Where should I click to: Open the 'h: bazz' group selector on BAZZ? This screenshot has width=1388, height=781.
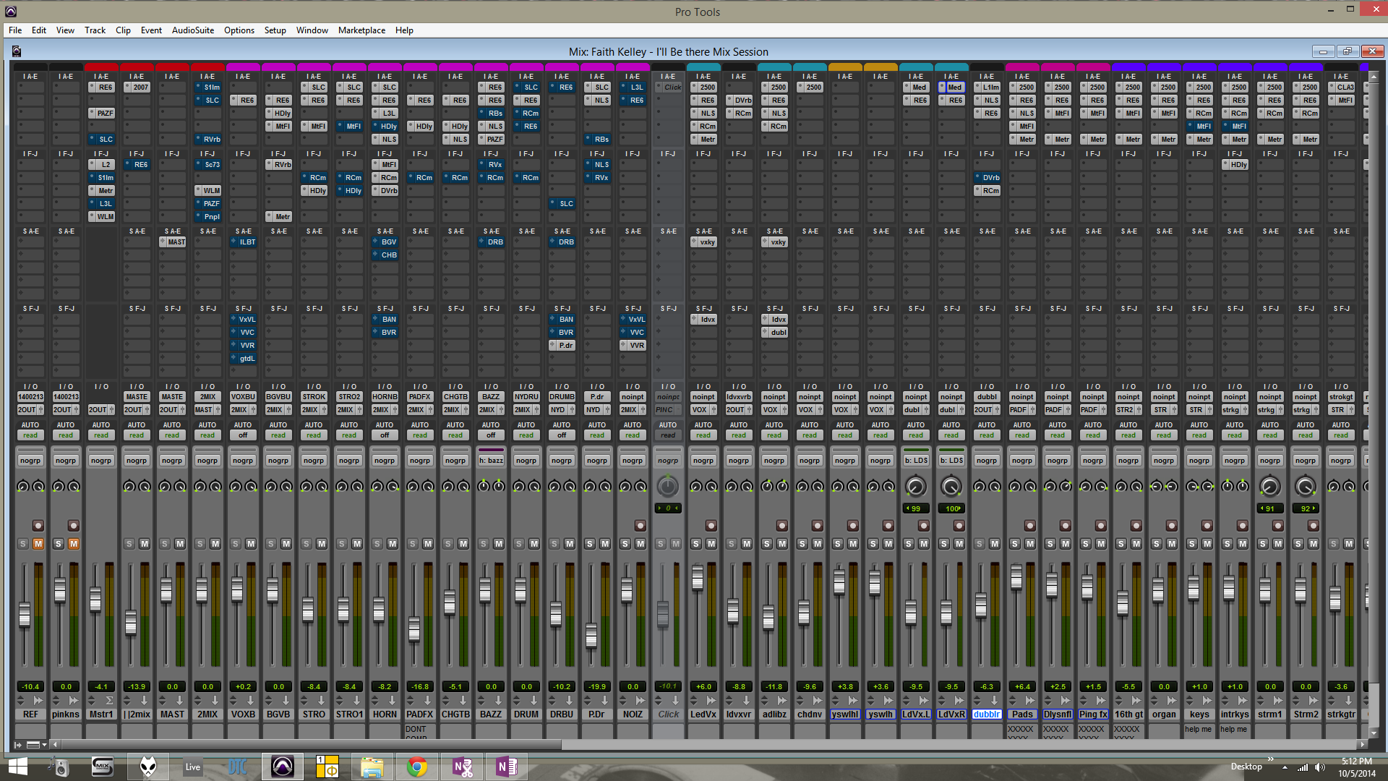[491, 461]
